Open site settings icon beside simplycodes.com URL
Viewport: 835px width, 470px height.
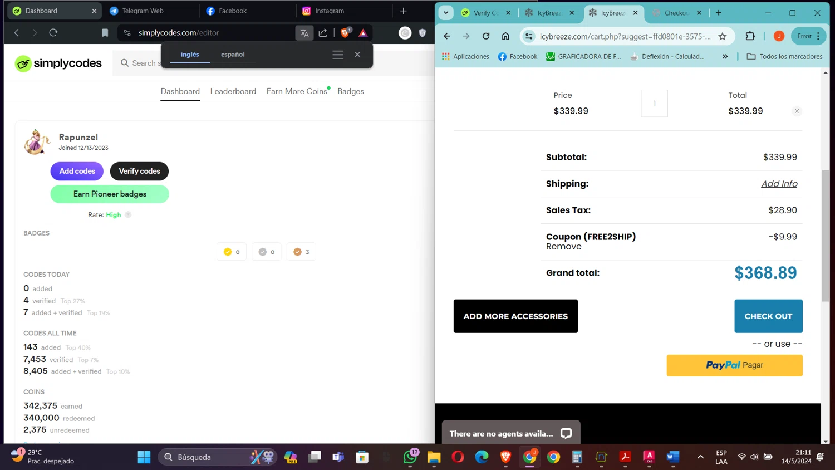pos(127,33)
